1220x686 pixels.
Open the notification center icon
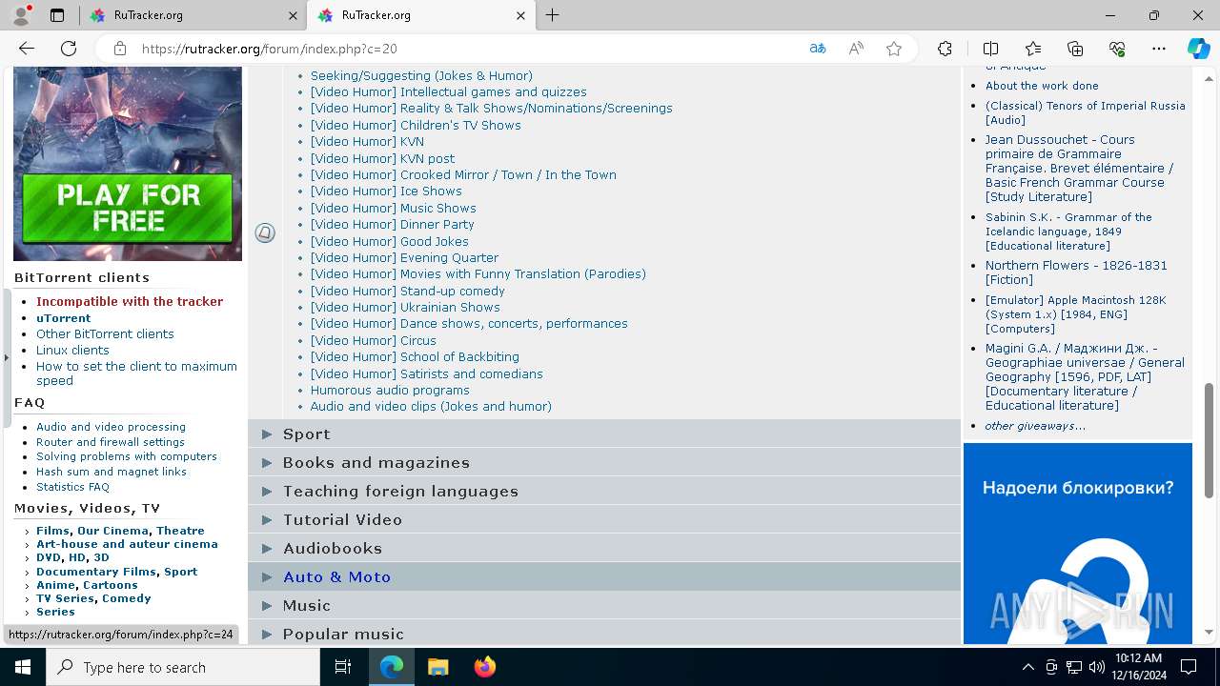1189,667
